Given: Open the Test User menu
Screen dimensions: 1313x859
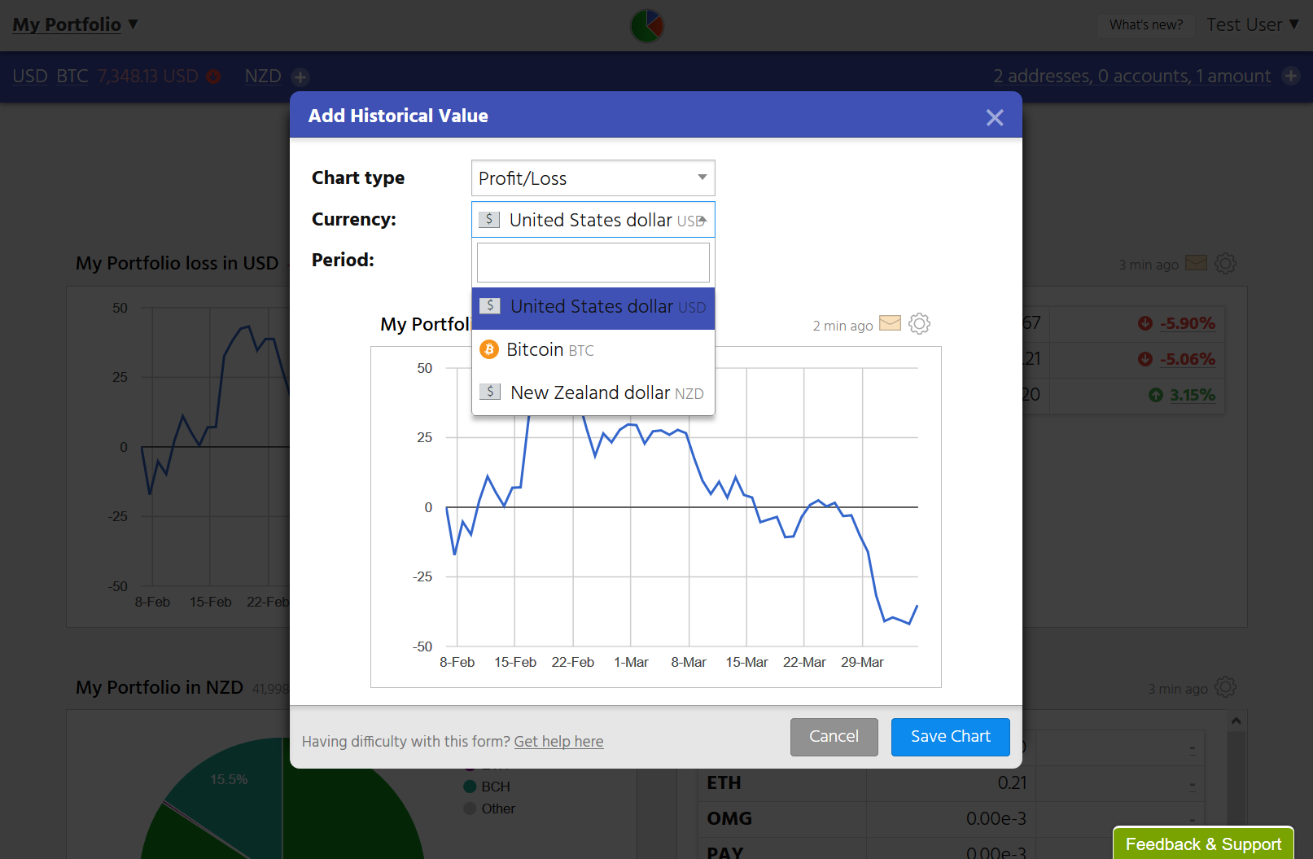Looking at the screenshot, I should 1252,25.
